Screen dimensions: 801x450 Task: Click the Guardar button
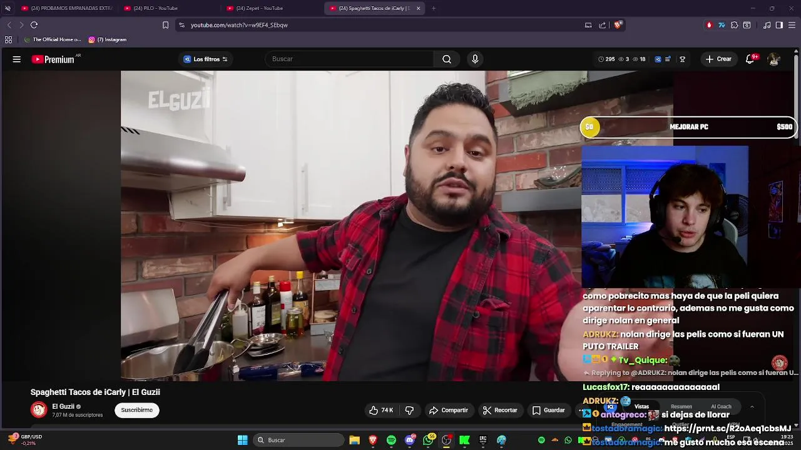tap(548, 410)
